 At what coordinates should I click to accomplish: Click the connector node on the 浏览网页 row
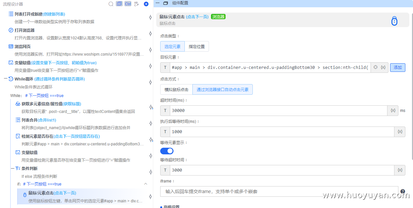151,50
